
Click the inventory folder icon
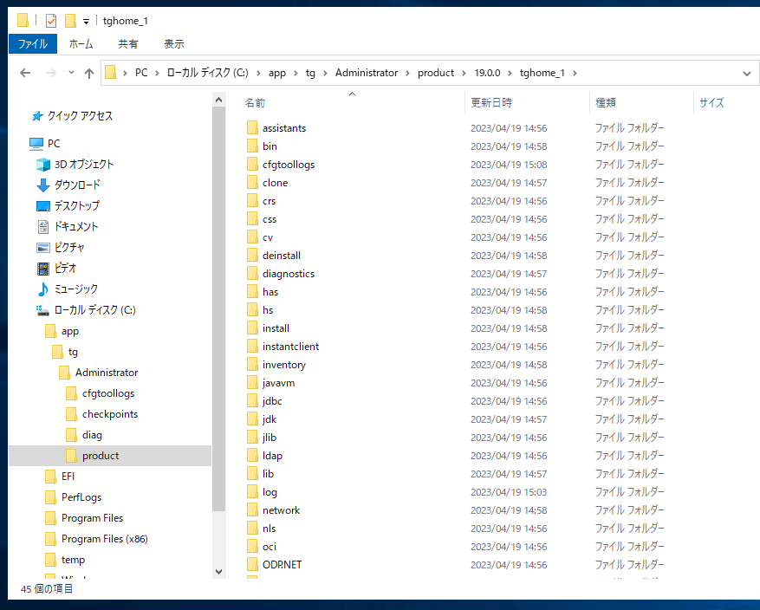coord(252,365)
